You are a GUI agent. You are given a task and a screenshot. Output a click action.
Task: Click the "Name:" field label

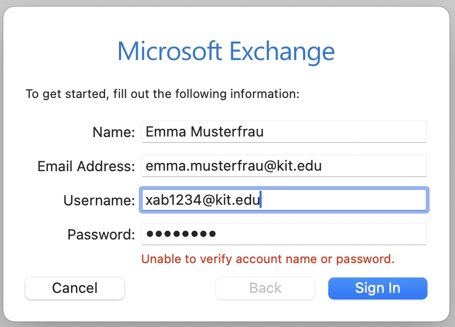[113, 132]
